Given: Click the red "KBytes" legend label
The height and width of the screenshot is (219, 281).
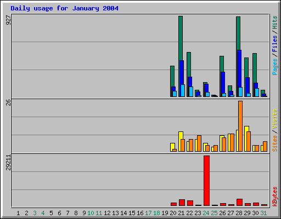Looking at the screenshot, I should point(274,197).
